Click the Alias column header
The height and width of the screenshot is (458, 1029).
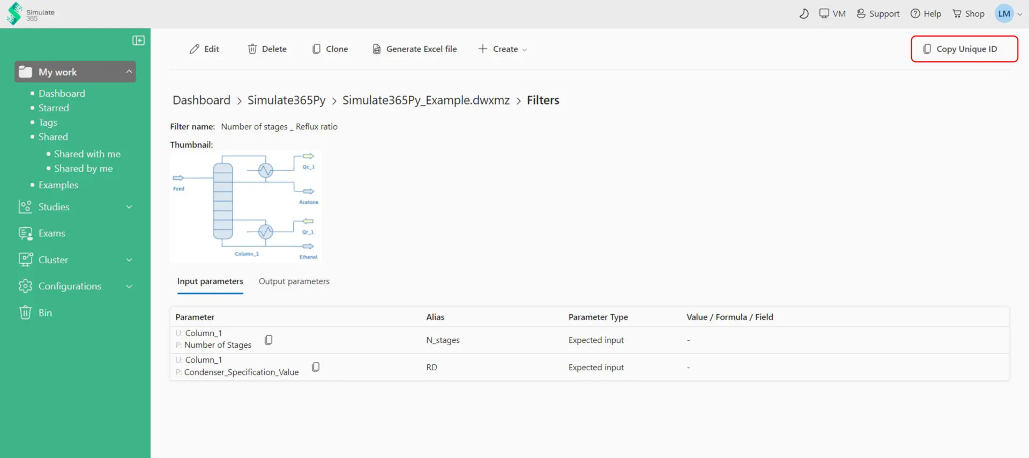(435, 317)
